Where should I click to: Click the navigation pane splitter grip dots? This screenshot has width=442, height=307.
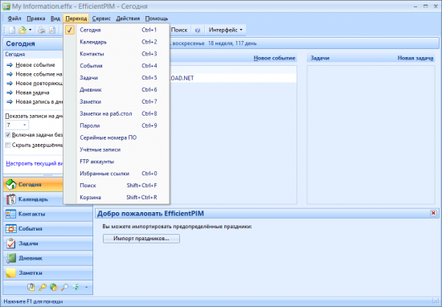click(48, 175)
